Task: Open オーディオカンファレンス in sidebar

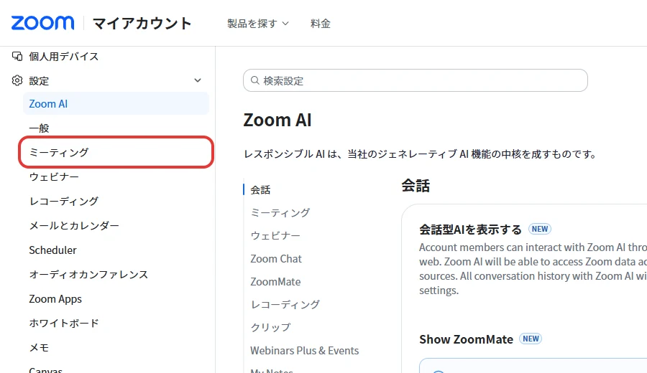Action: point(88,275)
